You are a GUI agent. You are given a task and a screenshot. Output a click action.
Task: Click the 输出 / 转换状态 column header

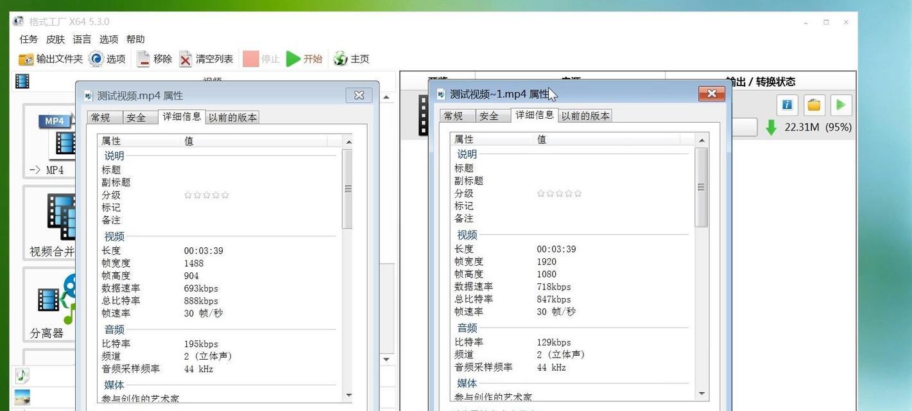pyautogui.click(x=761, y=82)
